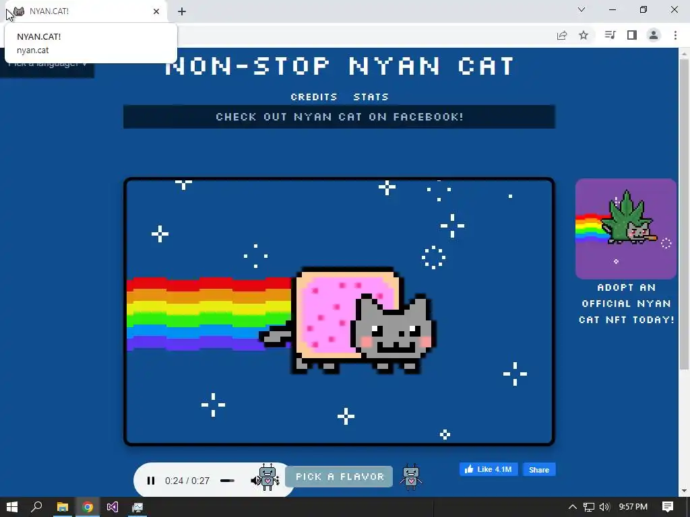690x517 pixels.
Task: Open the Credits link
Action: (x=314, y=97)
